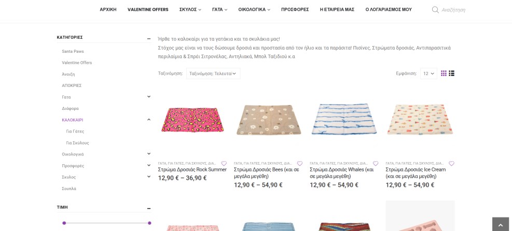Click the left price slider handle
512x231 pixels.
click(x=64, y=223)
